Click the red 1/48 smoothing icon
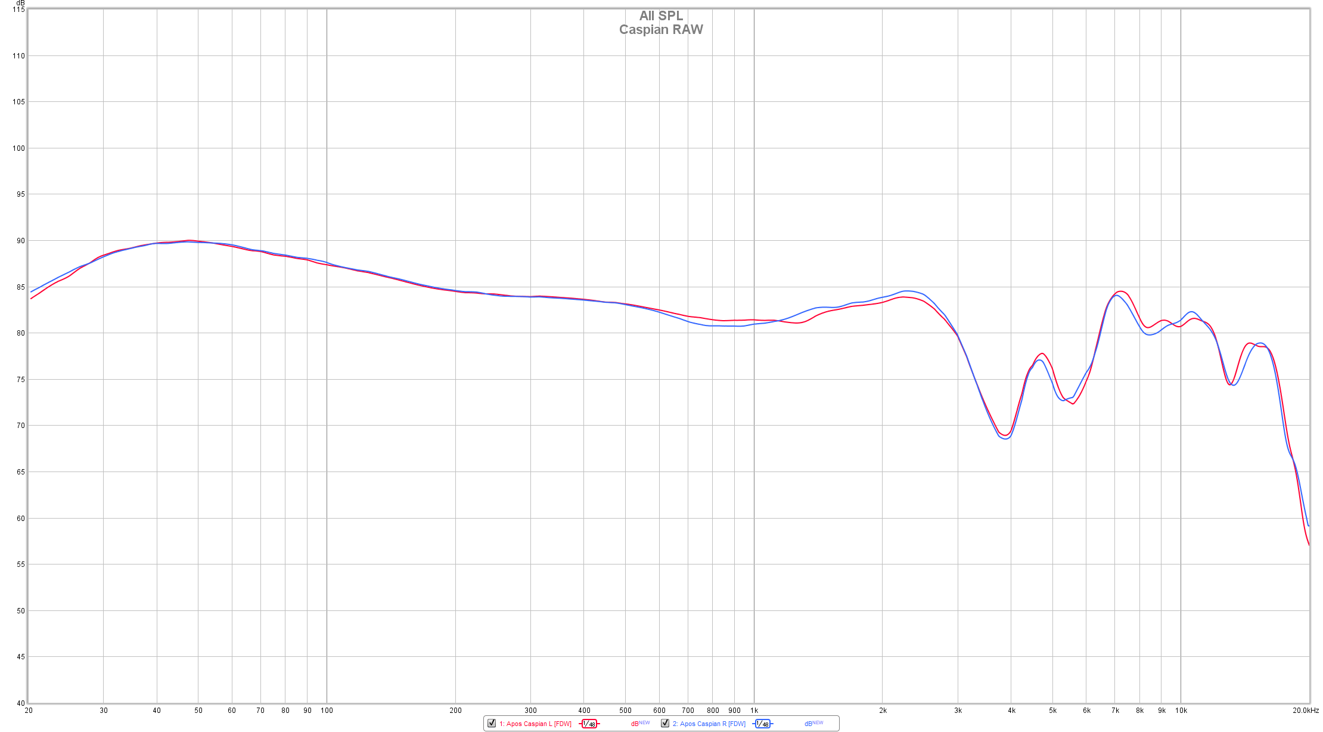This screenshot has height=732, width=1323. click(589, 724)
